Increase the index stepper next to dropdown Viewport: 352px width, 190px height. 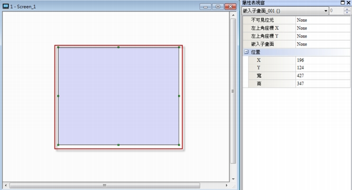[347, 9]
